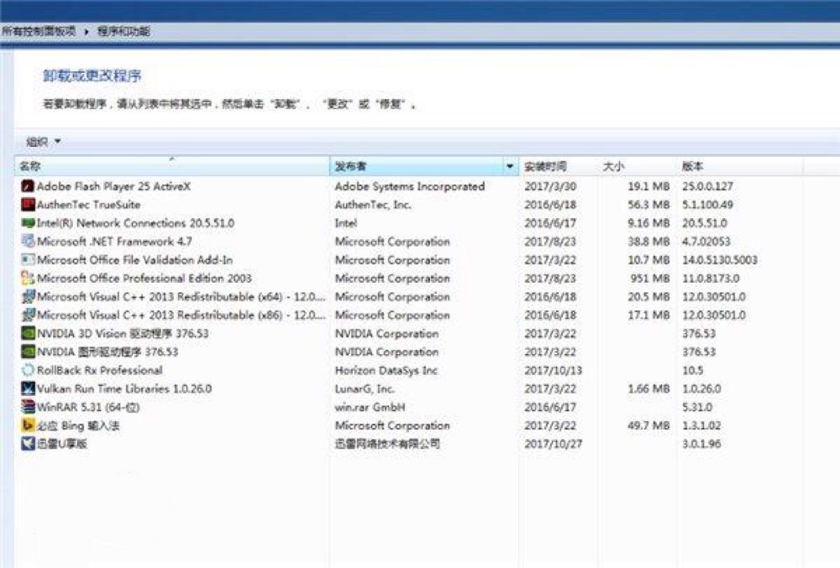The height and width of the screenshot is (568, 840).
Task: Select Microsoft .NET Framework 4.7 entry
Action: point(114,242)
